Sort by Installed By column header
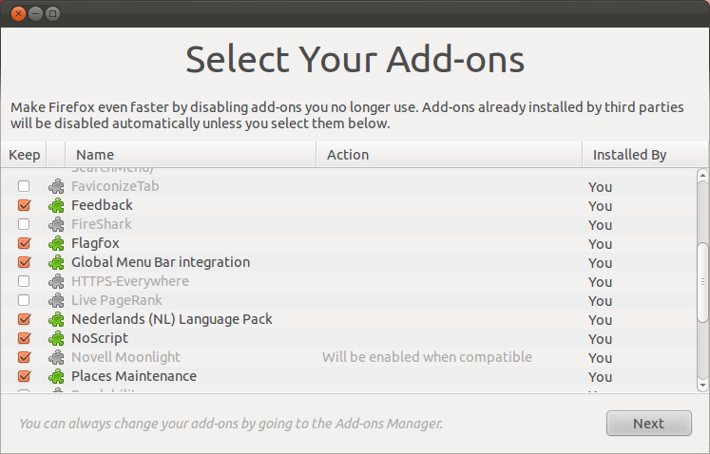Viewport: 710px width, 454px height. pyautogui.click(x=629, y=155)
